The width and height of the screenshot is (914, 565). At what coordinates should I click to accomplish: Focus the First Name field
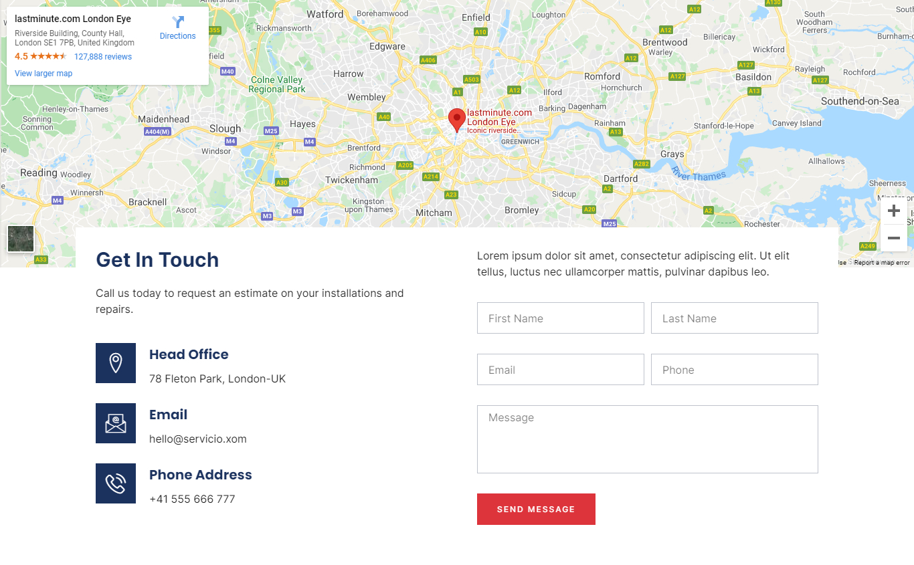(x=561, y=318)
